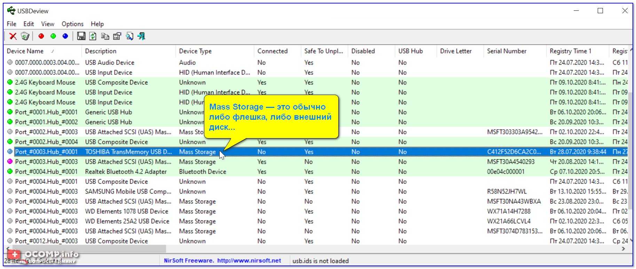Click the magnifier find icon

(x=129, y=36)
